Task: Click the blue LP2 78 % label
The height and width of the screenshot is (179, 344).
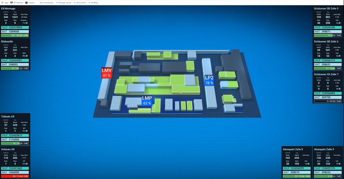Action: click(x=209, y=80)
